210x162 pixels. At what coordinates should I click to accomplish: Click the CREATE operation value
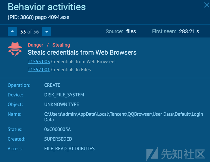pos(52,85)
